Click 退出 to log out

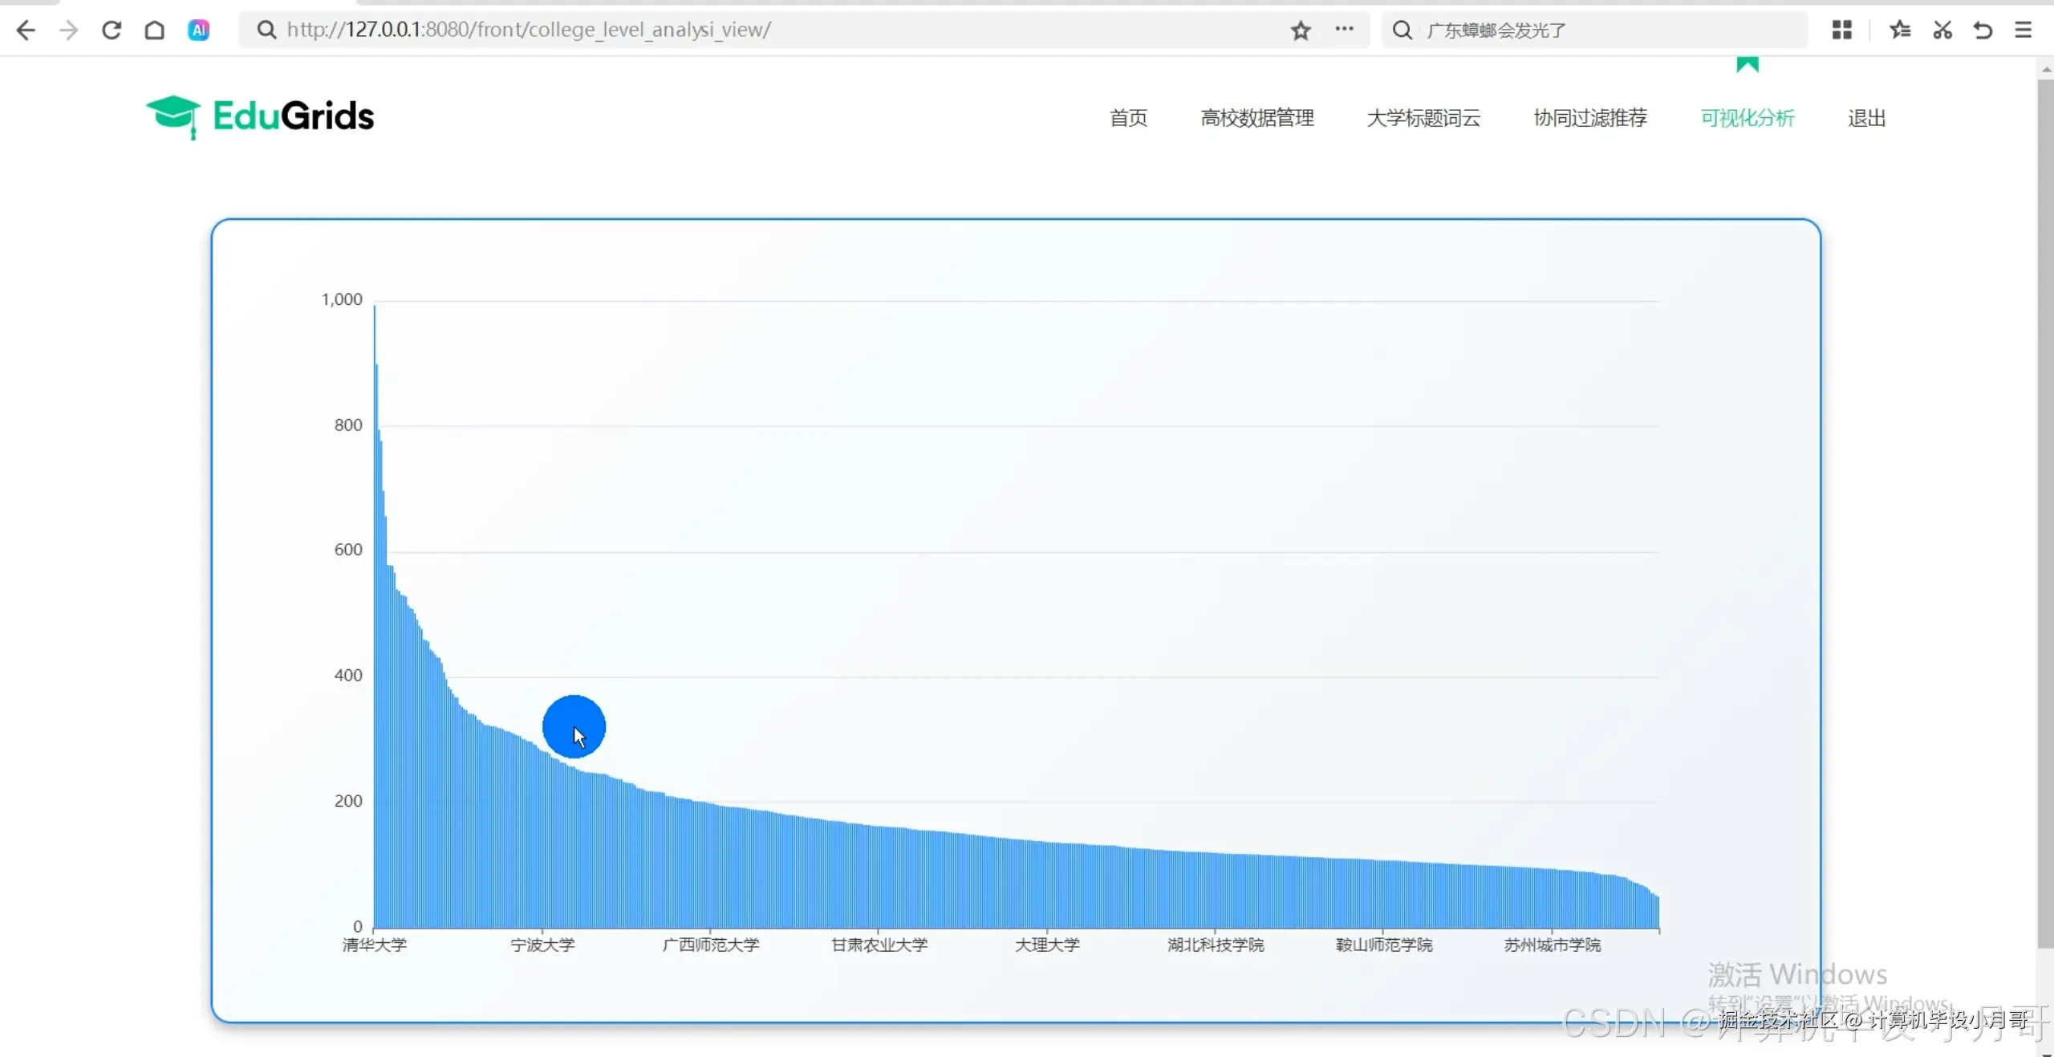pos(1866,118)
